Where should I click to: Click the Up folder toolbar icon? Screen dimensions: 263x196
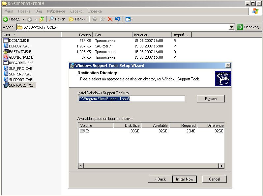pos(42,19)
